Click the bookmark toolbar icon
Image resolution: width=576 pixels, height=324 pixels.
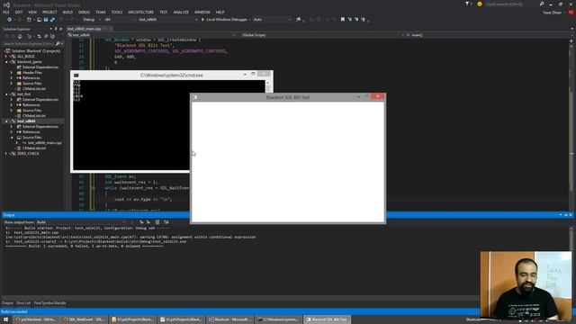(x=342, y=20)
